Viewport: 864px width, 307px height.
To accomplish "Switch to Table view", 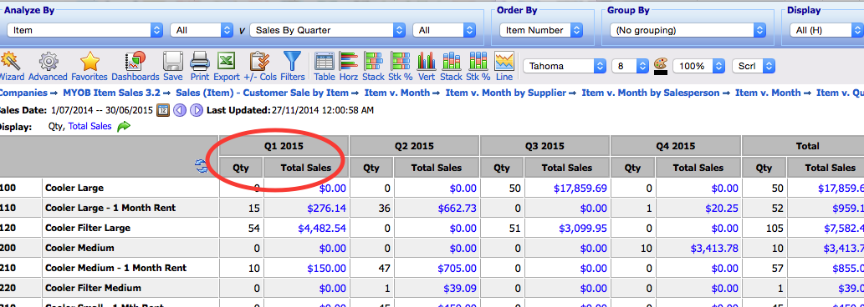I will 325,67.
